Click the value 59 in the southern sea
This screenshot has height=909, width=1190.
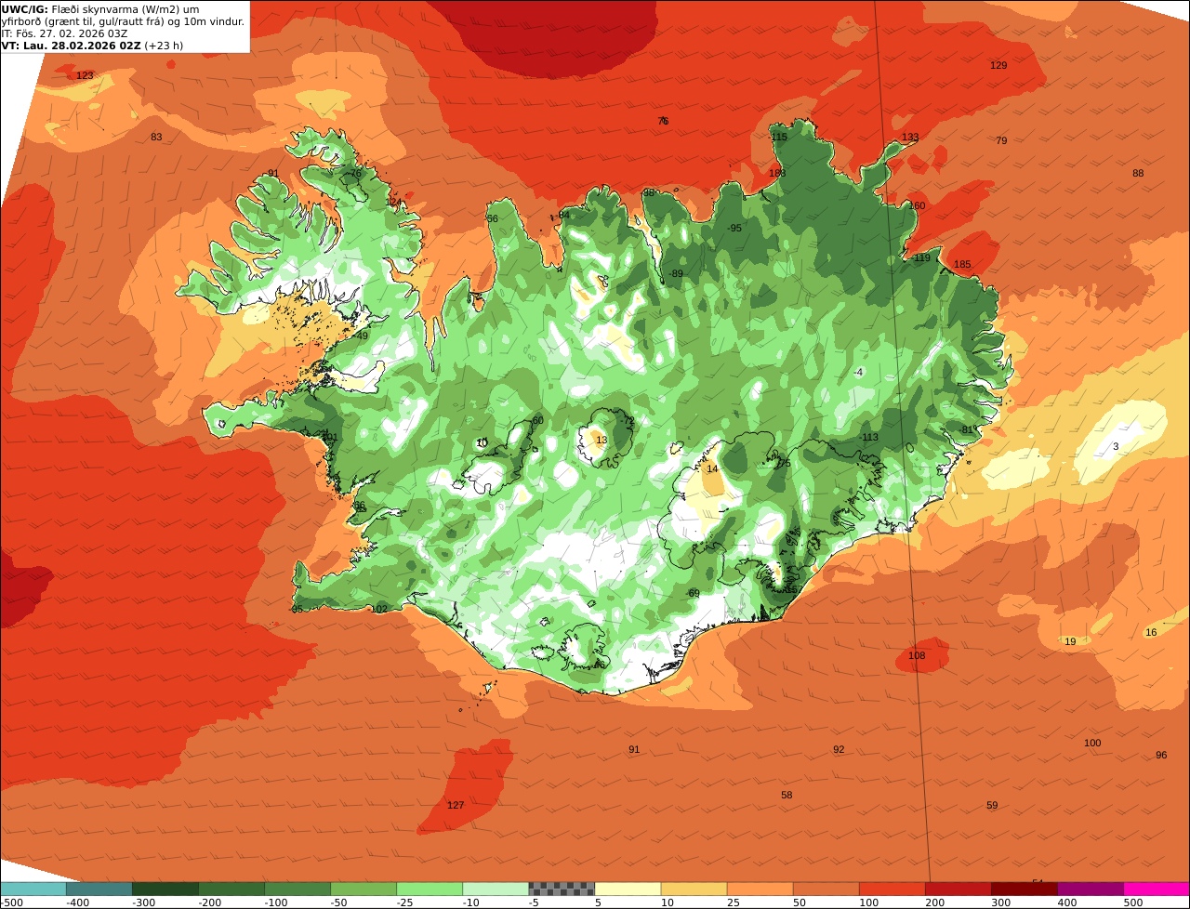click(992, 805)
